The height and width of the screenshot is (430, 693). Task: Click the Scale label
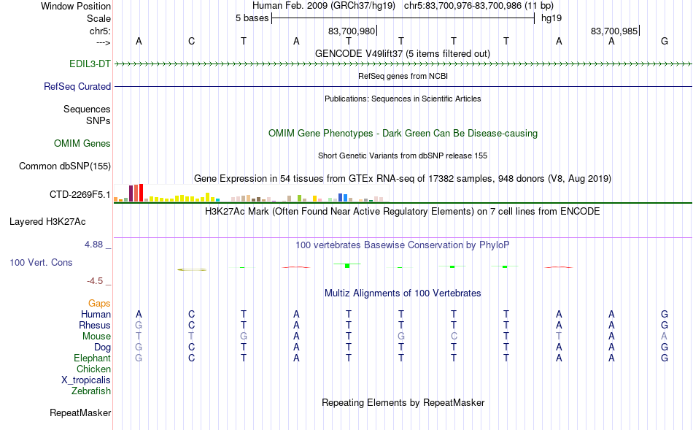coord(98,18)
